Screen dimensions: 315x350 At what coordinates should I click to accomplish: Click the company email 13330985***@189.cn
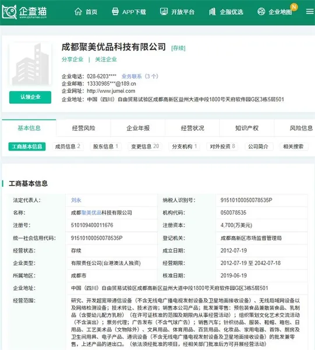coord(111,83)
